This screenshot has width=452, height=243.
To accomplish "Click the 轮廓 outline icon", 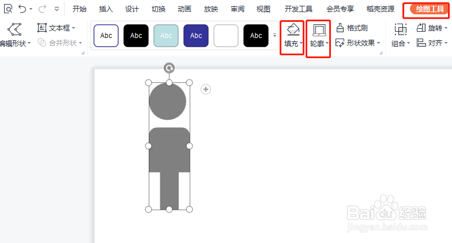I will (x=319, y=30).
